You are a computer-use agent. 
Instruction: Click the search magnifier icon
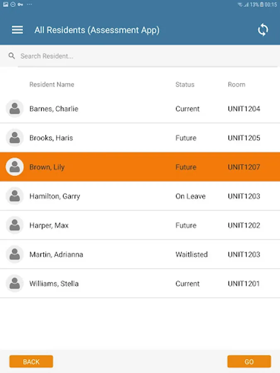click(12, 56)
